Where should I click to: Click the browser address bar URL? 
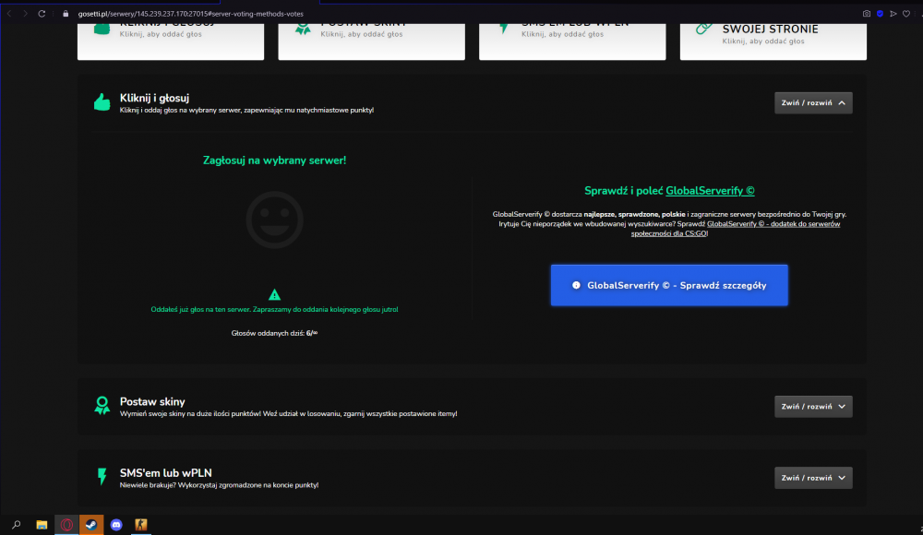coord(191,14)
